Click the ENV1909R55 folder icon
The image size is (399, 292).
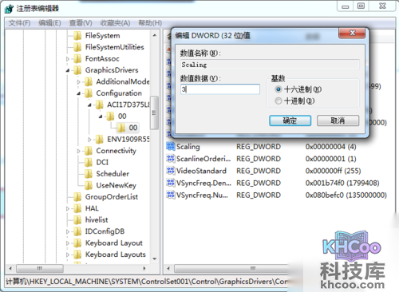point(100,139)
